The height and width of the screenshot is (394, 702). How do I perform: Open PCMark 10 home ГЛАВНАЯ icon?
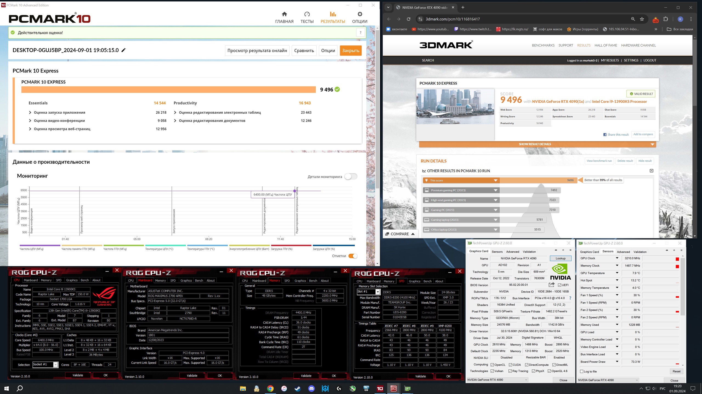click(284, 14)
